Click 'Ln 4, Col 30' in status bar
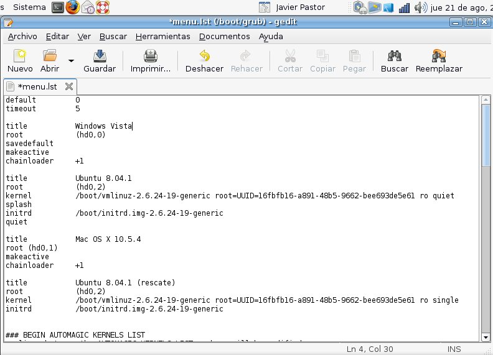The height and width of the screenshot is (355, 493). point(370,349)
